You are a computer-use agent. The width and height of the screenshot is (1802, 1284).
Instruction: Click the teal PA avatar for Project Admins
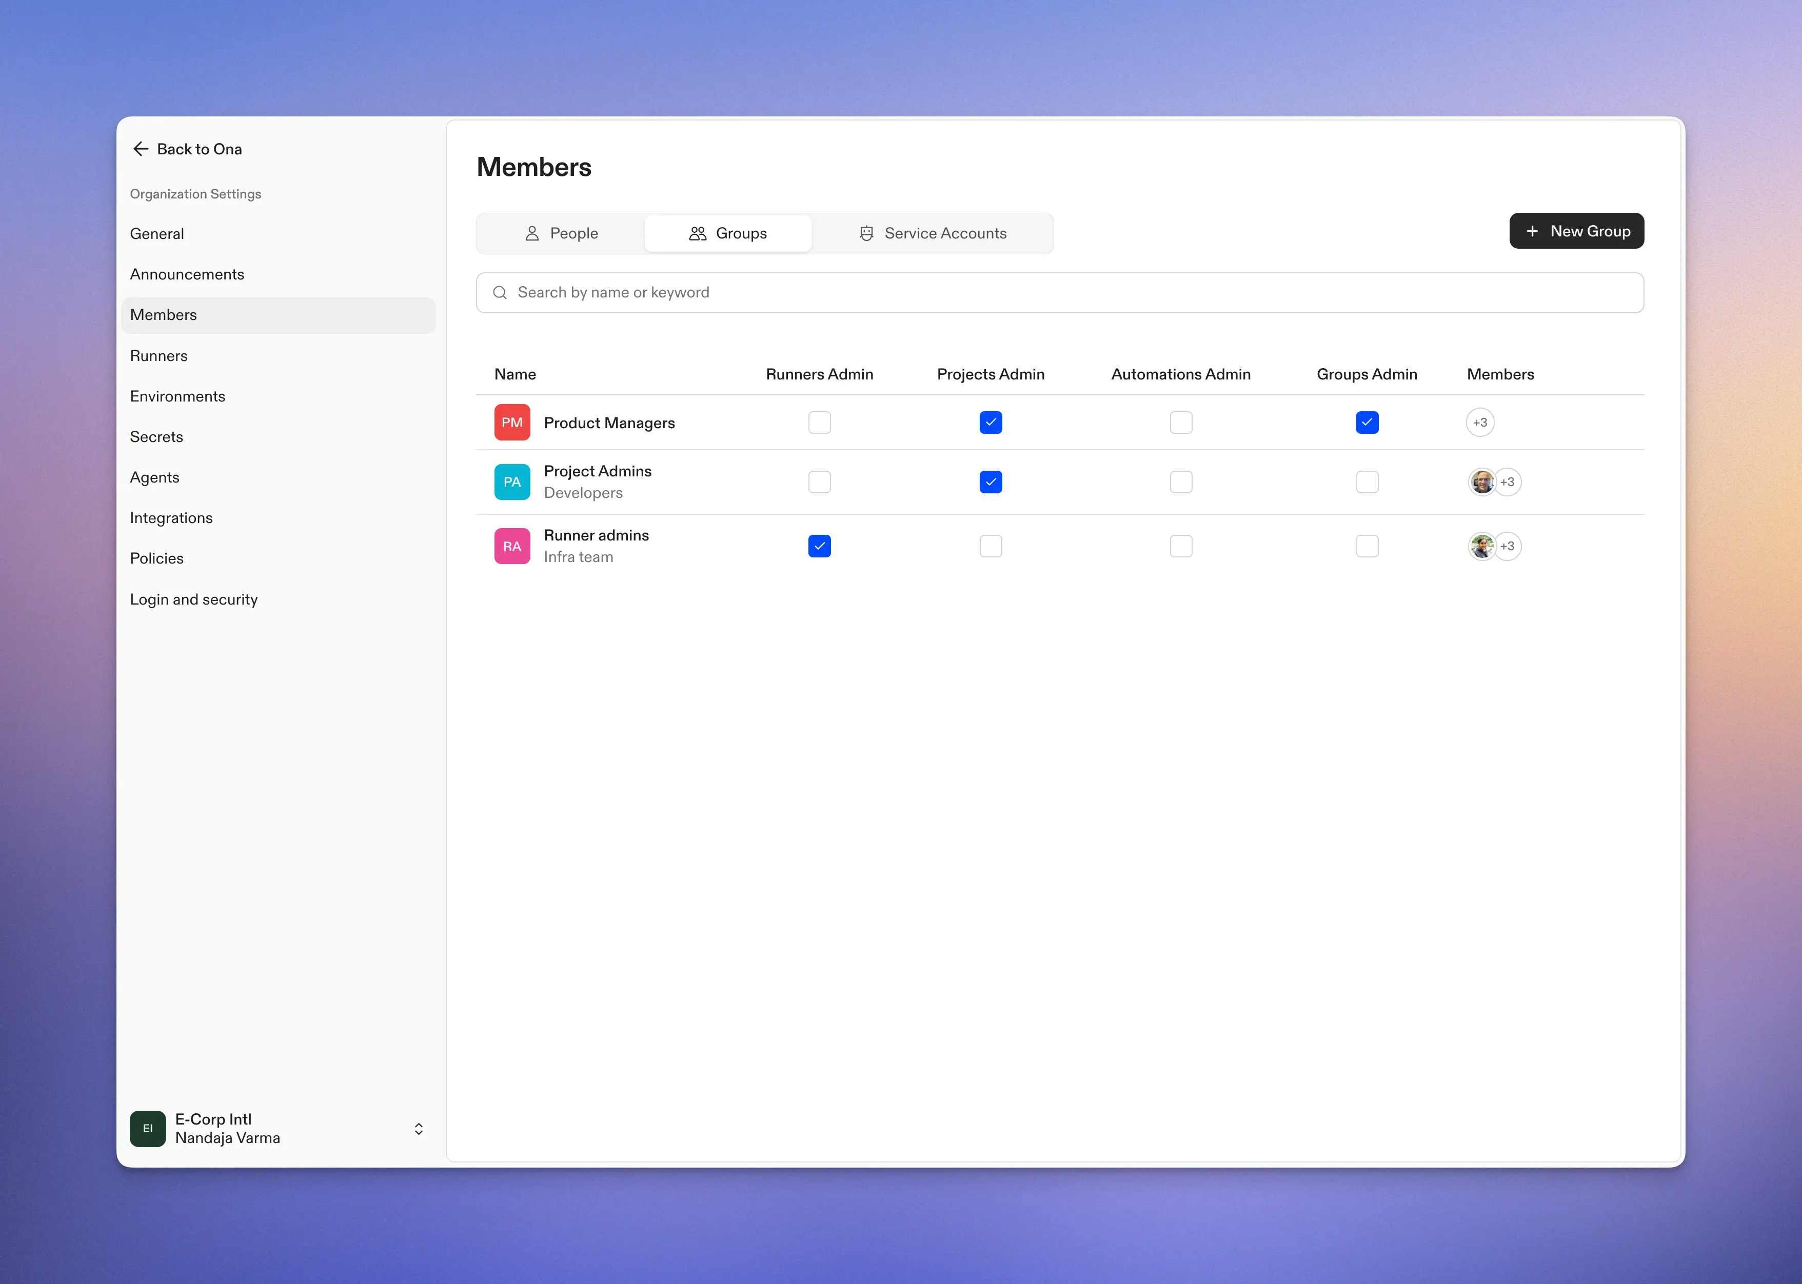click(x=511, y=482)
